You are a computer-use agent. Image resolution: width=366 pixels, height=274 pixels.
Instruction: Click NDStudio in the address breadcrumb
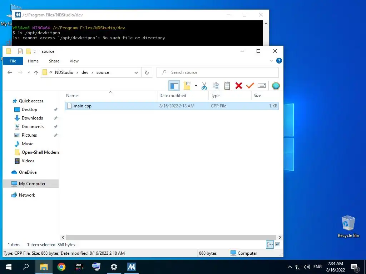[x=64, y=72]
